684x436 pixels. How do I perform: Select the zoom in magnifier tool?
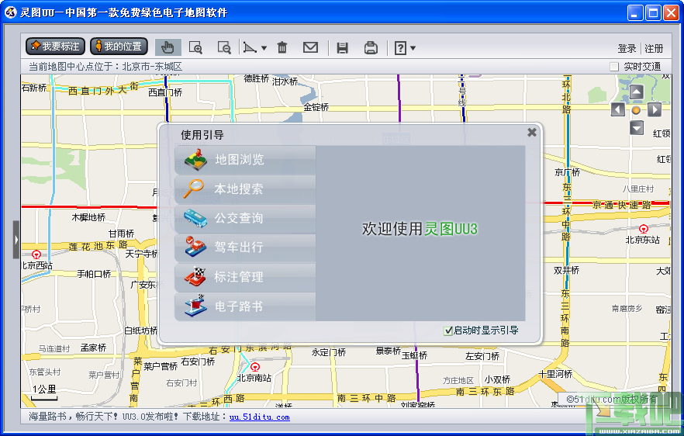click(x=195, y=47)
